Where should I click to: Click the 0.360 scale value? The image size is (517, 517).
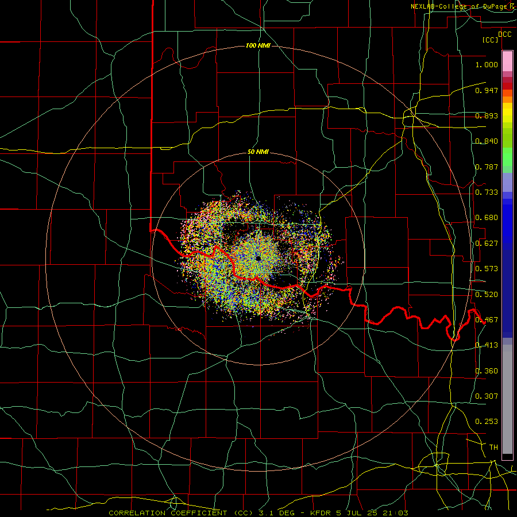[x=487, y=371]
